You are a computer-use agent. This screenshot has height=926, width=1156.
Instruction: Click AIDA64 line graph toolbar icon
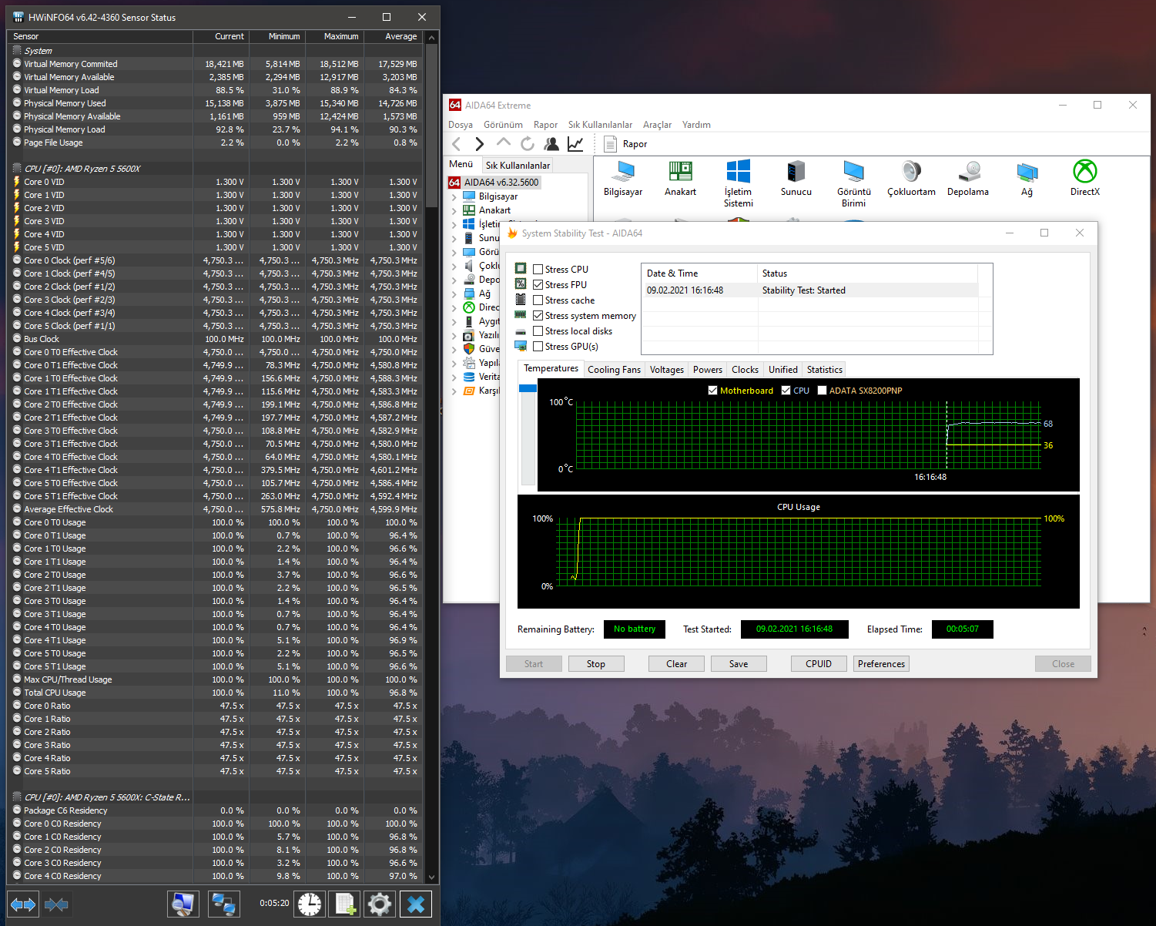coord(575,144)
